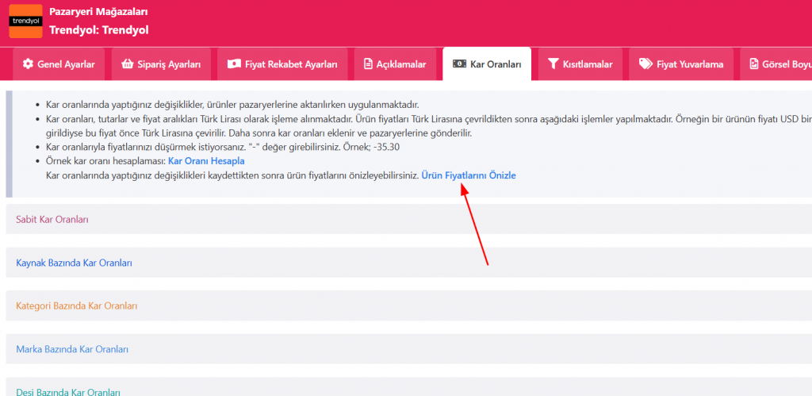
Task: Expand the Sabit Kar Oranları section
Action: (x=52, y=219)
